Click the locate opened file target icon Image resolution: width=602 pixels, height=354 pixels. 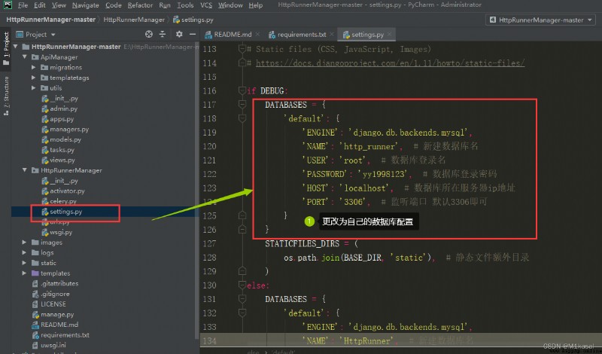tap(149, 34)
